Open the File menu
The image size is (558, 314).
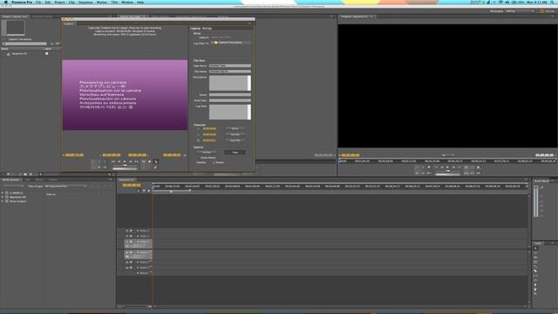(38, 2)
